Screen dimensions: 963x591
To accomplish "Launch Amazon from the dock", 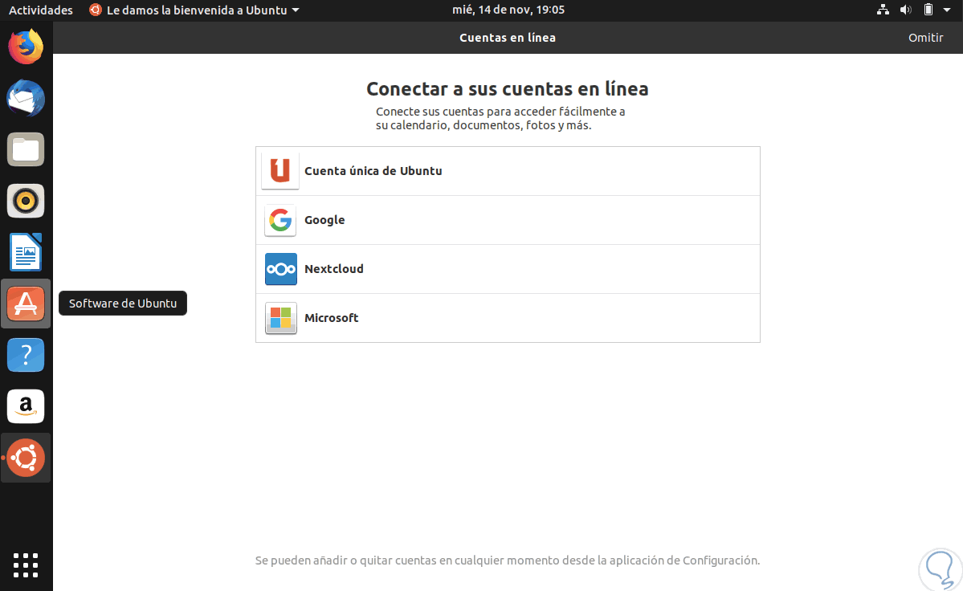I will click(26, 406).
